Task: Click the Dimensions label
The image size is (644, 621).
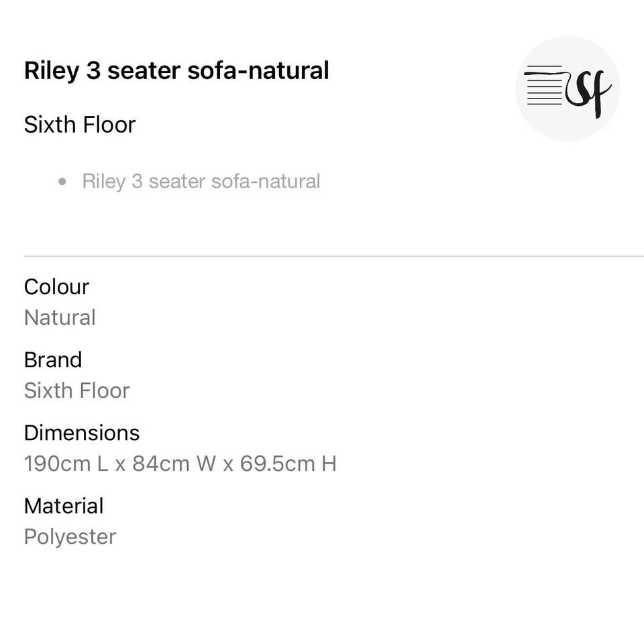Action: pyautogui.click(x=82, y=433)
